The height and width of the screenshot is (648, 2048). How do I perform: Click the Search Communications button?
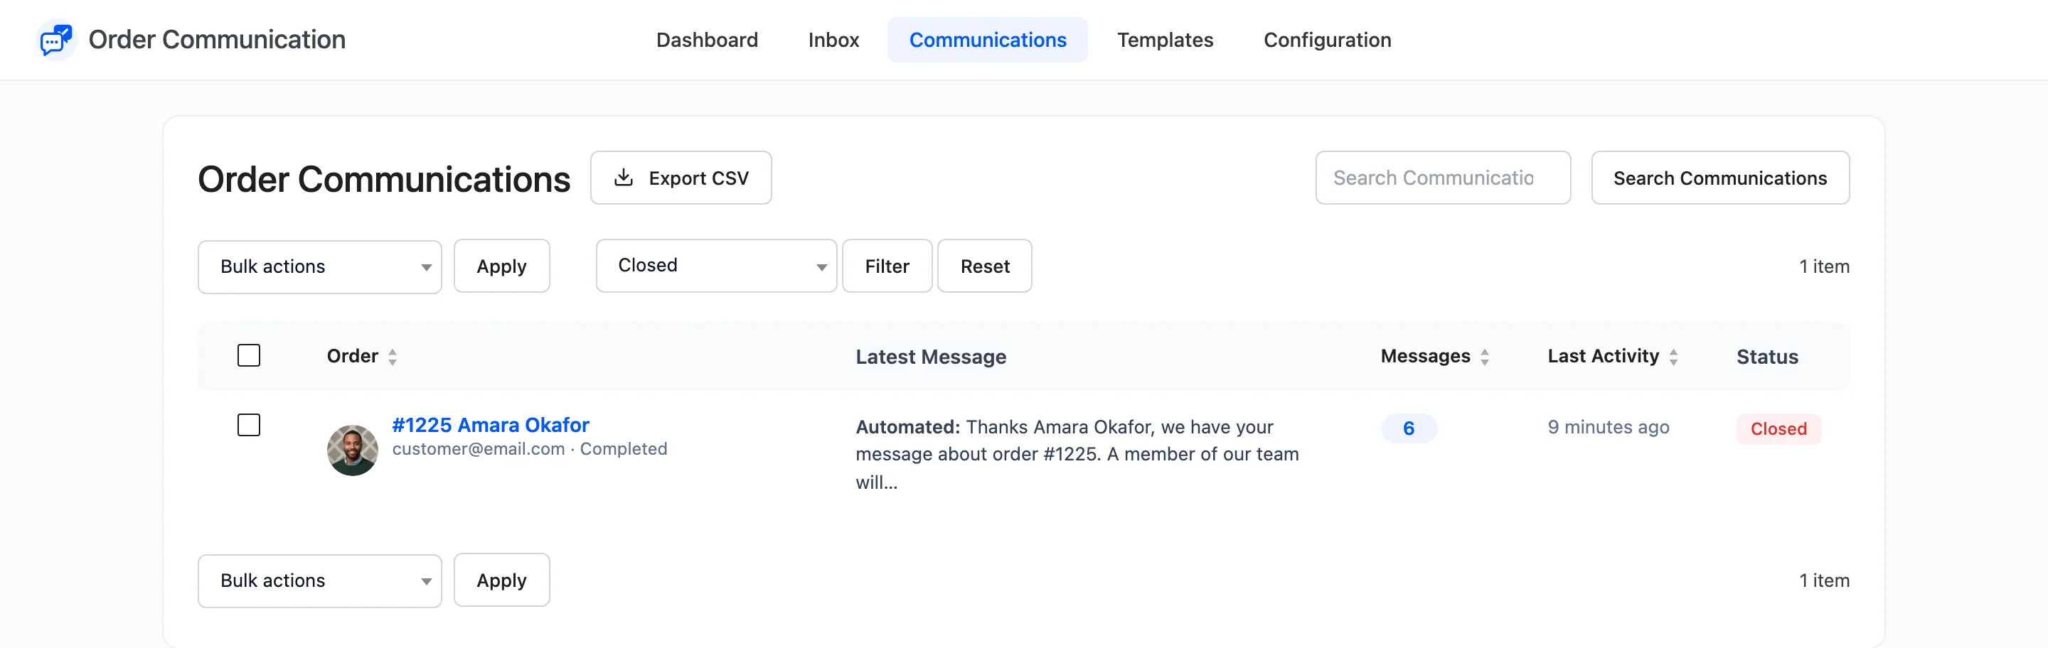click(1719, 178)
